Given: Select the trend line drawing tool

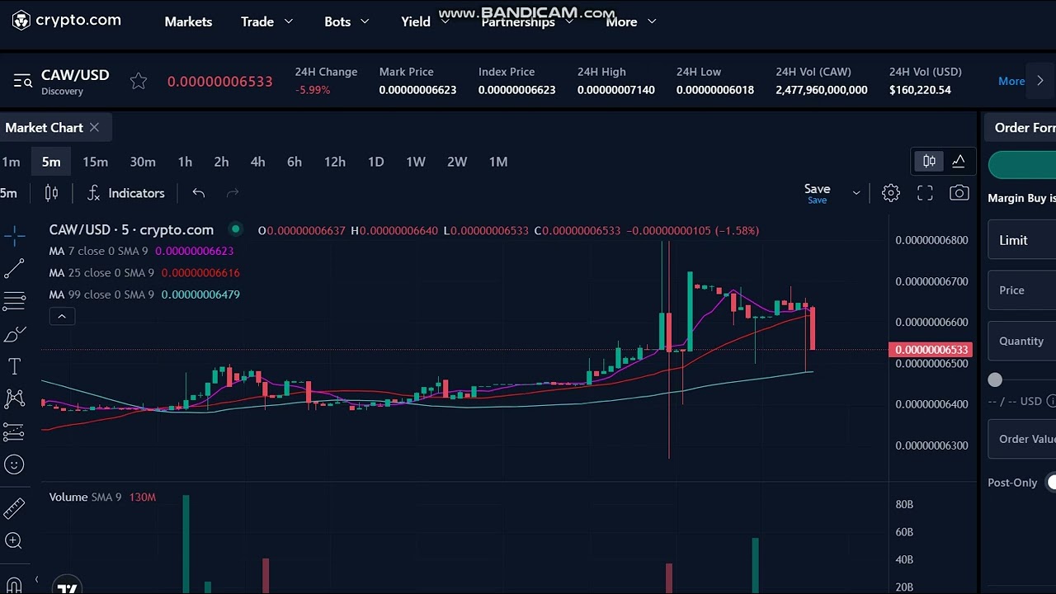Looking at the screenshot, I should 14,269.
